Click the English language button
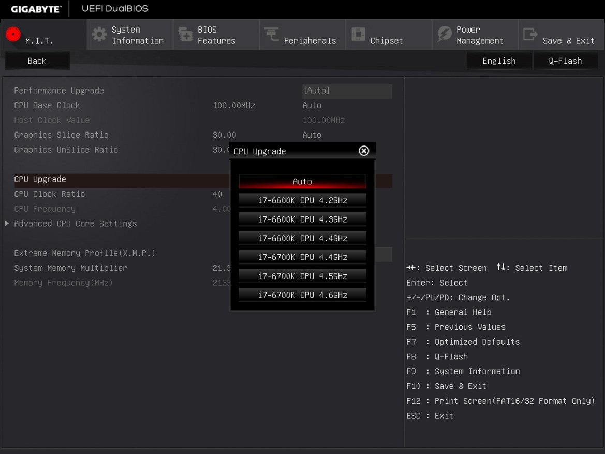Image resolution: width=605 pixels, height=454 pixels. [x=499, y=61]
